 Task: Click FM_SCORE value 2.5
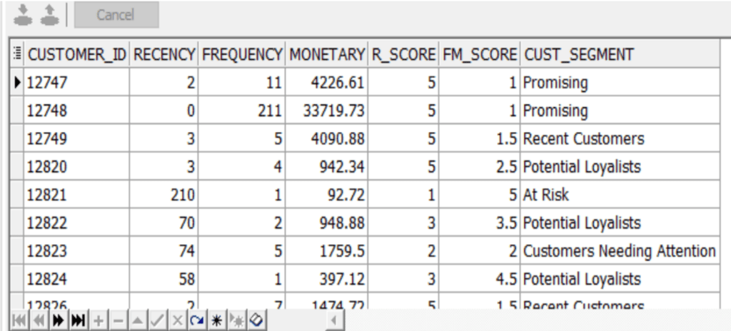point(479,166)
